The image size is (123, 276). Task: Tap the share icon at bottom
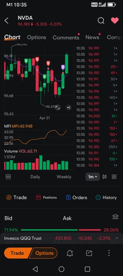[89, 253]
